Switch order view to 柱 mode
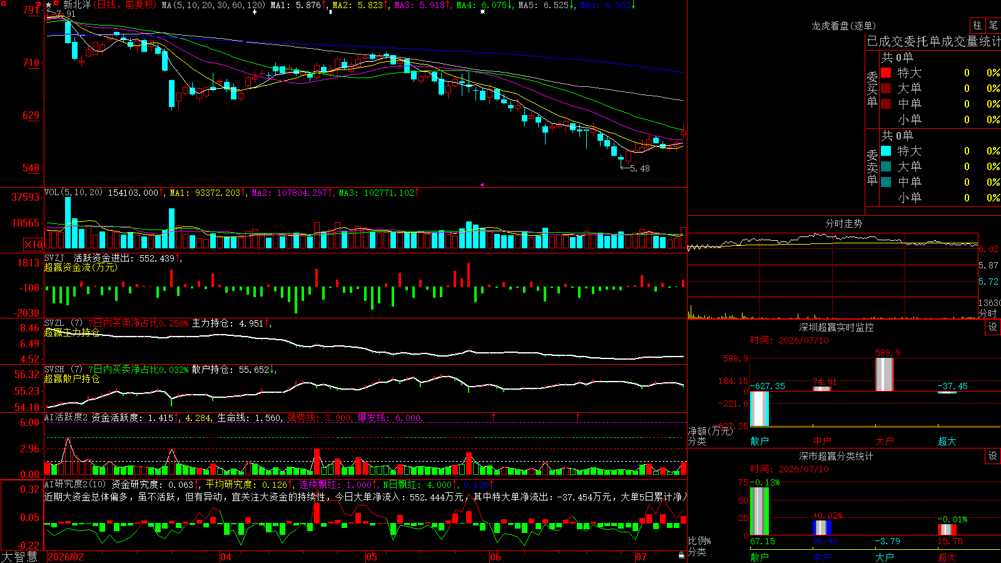Screen dimensions: 1001x563 [977, 26]
